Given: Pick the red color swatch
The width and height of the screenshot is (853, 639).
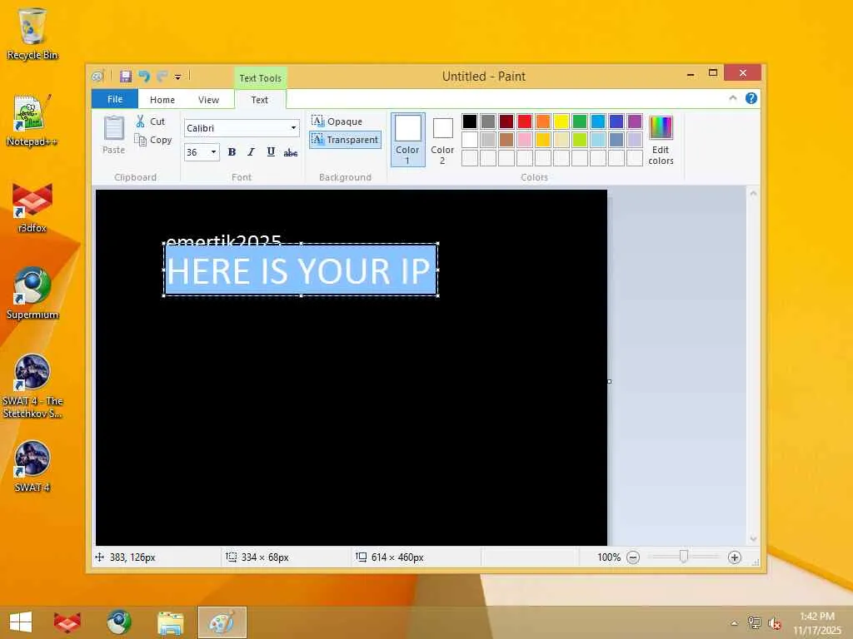Looking at the screenshot, I should click(525, 121).
